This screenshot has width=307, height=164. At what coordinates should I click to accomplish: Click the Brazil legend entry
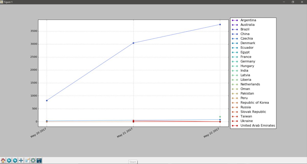240,29
